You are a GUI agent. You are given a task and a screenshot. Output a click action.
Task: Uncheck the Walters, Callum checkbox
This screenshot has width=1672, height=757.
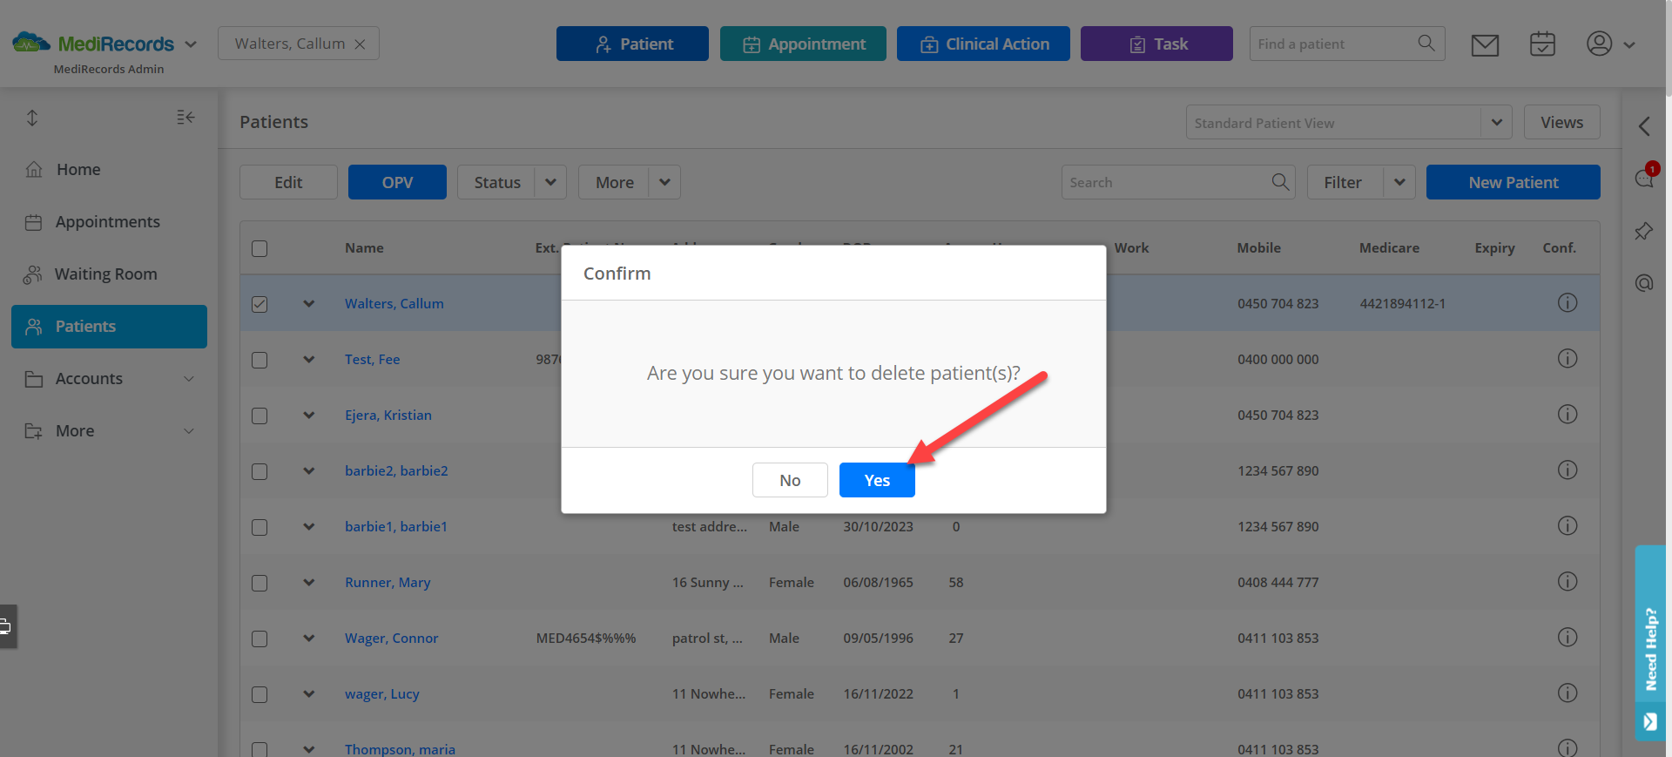coord(260,304)
